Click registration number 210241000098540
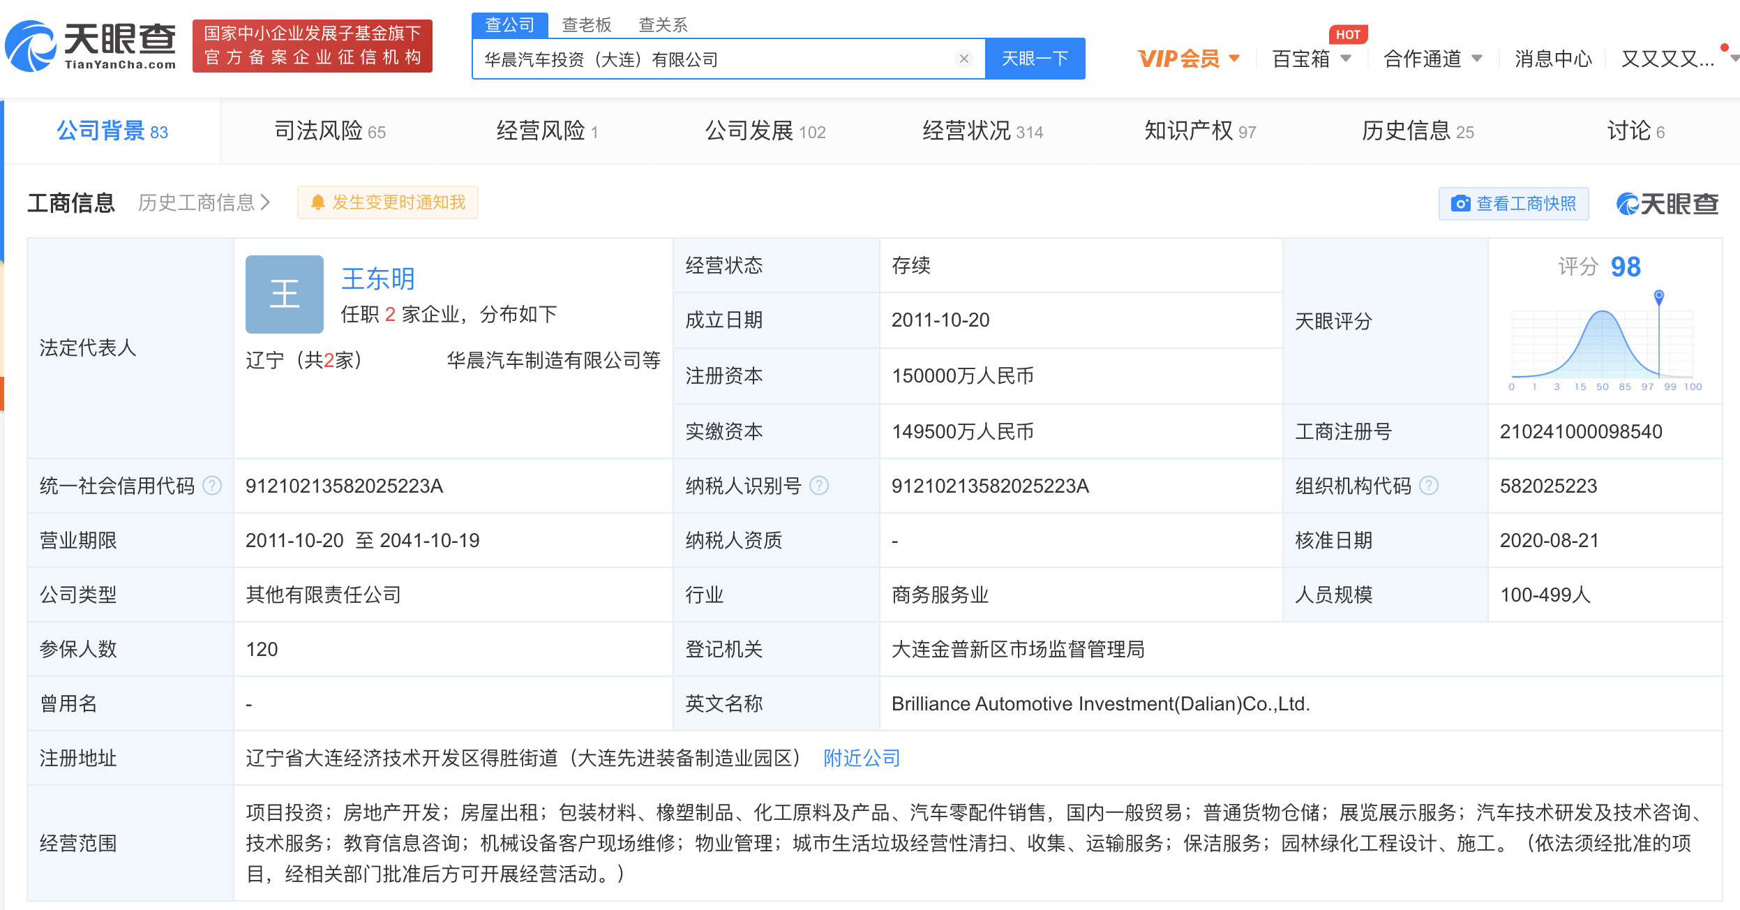This screenshot has width=1740, height=910. point(1581,431)
